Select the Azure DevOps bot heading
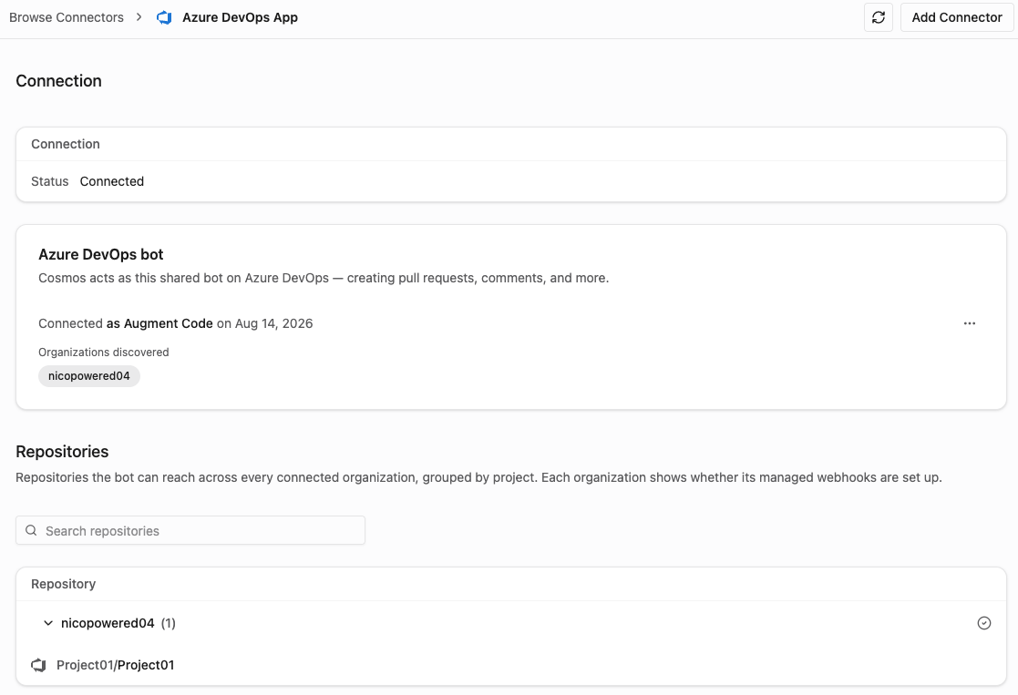Viewport: 1018px width, 695px height. coord(100,254)
